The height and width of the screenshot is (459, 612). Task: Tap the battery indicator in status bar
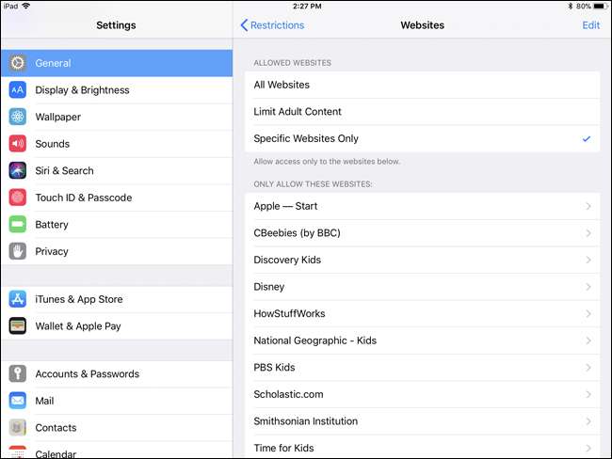(601, 7)
